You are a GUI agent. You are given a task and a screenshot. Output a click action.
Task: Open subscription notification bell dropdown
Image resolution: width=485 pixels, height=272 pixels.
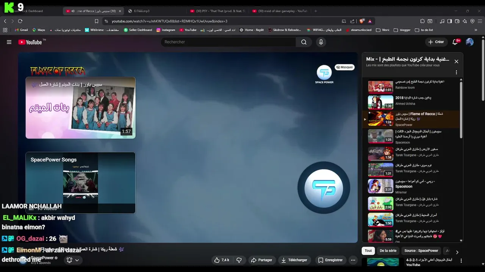pyautogui.click(x=73, y=260)
